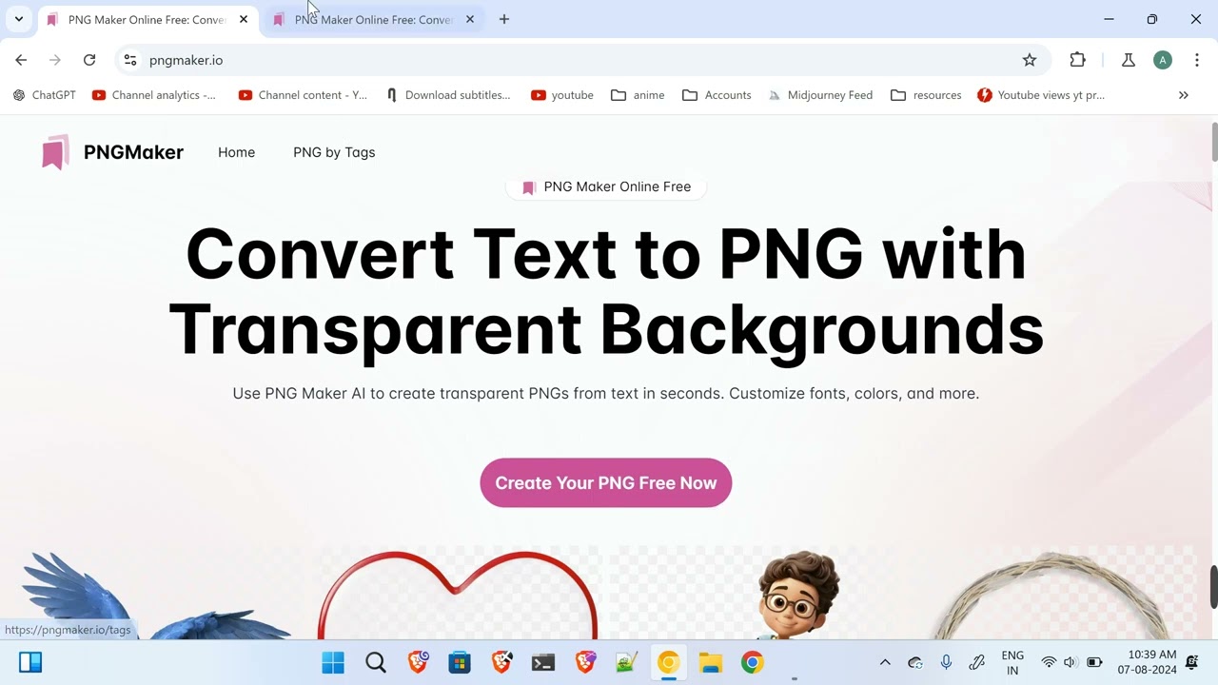
Task: Click the Create Your PNG Free Now button
Action: (x=605, y=482)
